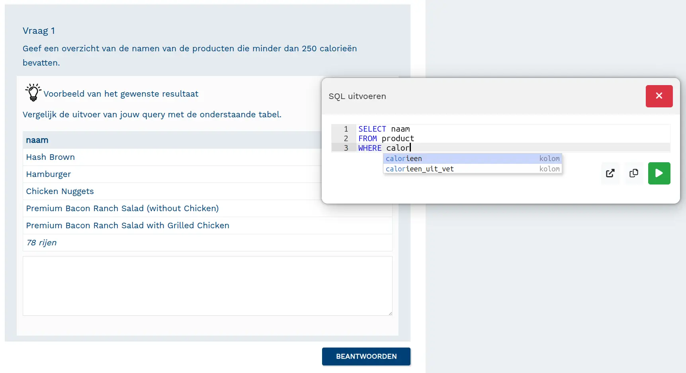Click the SQL uitvoeren dialog title
This screenshot has height=373, width=686.
point(357,96)
